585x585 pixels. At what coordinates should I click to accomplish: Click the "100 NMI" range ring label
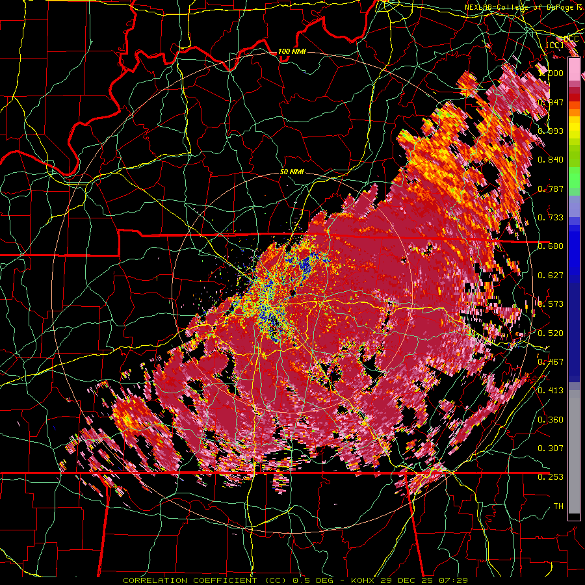click(x=292, y=51)
